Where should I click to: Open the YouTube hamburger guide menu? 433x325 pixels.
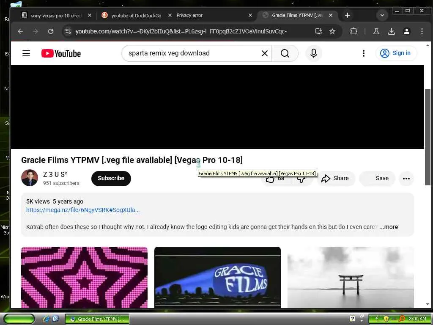point(26,53)
